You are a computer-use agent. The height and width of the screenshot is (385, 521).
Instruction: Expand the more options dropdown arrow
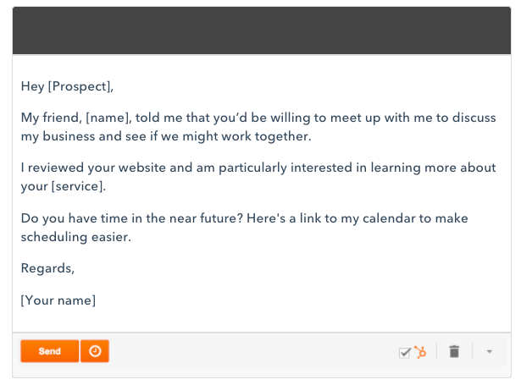click(x=490, y=351)
